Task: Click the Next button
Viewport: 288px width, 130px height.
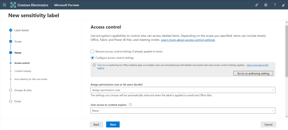Action: coord(113,124)
